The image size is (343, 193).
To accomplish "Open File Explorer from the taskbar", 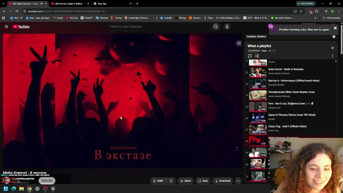I will pos(21,189).
